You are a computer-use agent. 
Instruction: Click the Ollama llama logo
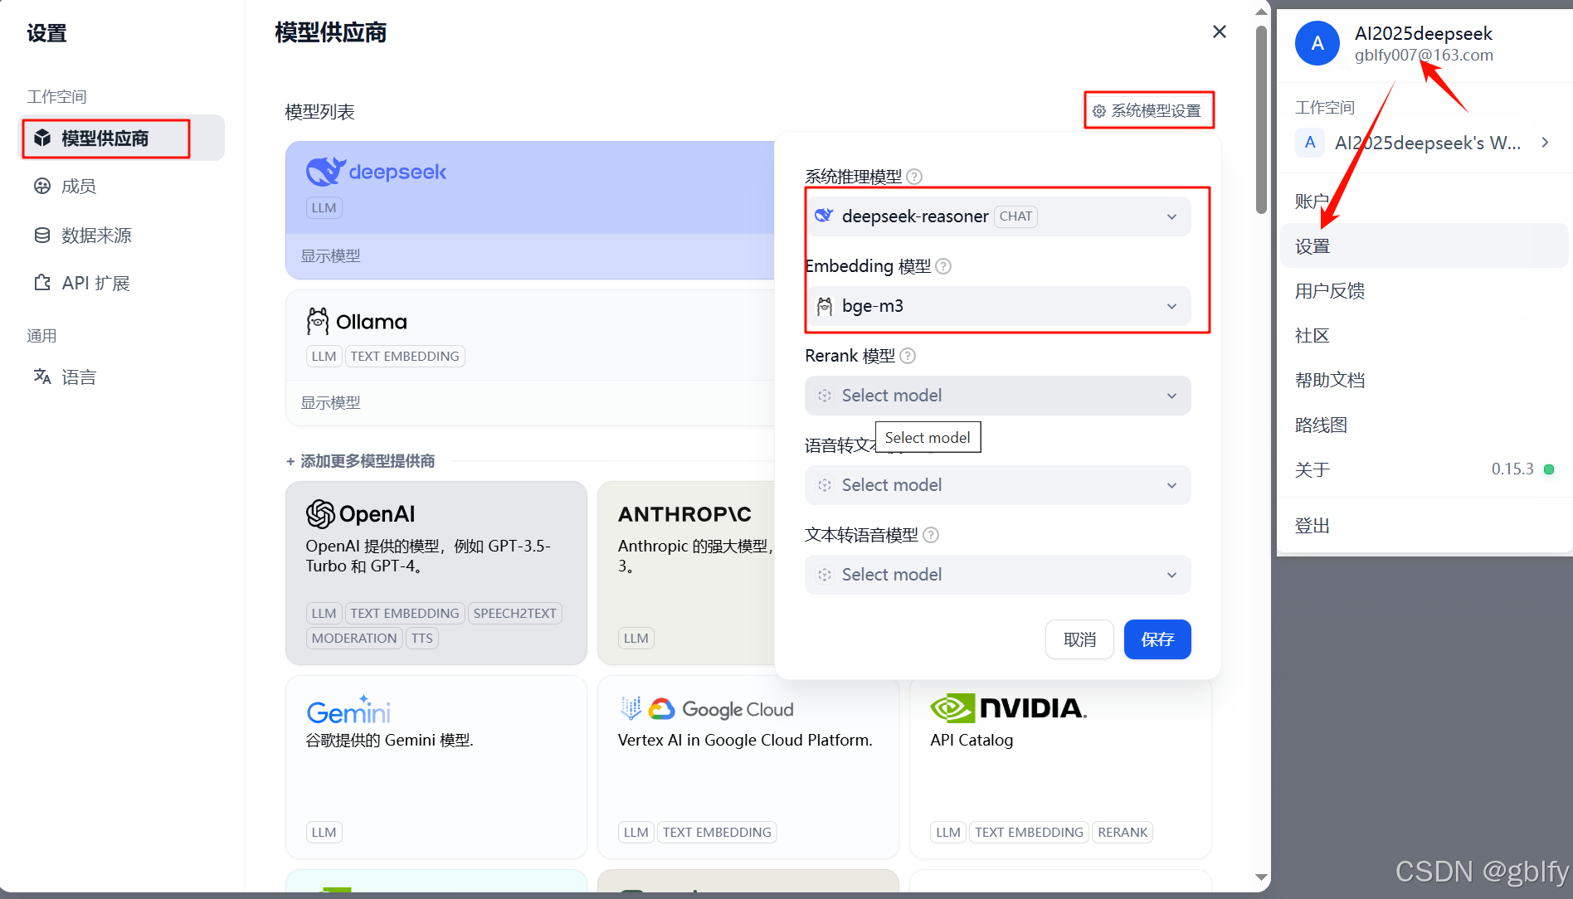point(317,321)
